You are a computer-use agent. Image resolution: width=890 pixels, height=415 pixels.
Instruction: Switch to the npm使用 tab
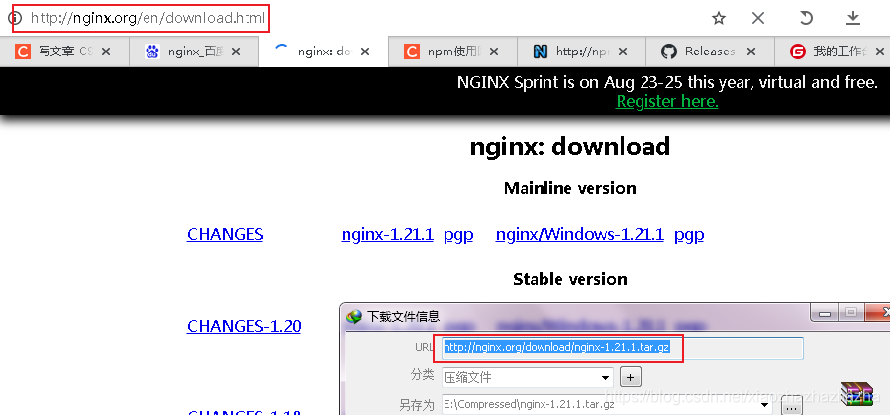452,52
